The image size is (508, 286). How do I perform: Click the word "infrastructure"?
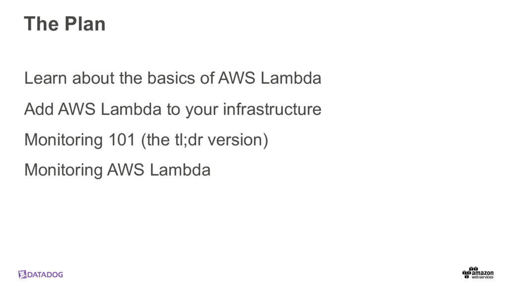pos(272,109)
